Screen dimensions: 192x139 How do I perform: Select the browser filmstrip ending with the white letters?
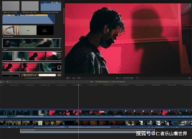(x=32, y=67)
